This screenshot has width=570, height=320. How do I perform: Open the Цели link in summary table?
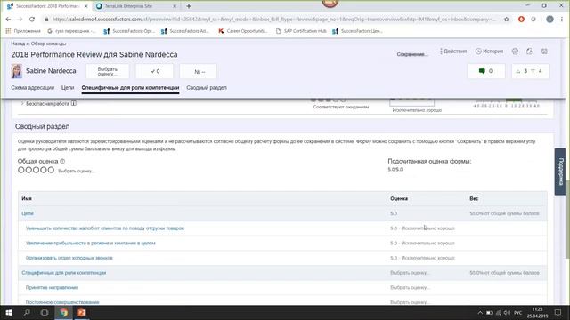28,213
